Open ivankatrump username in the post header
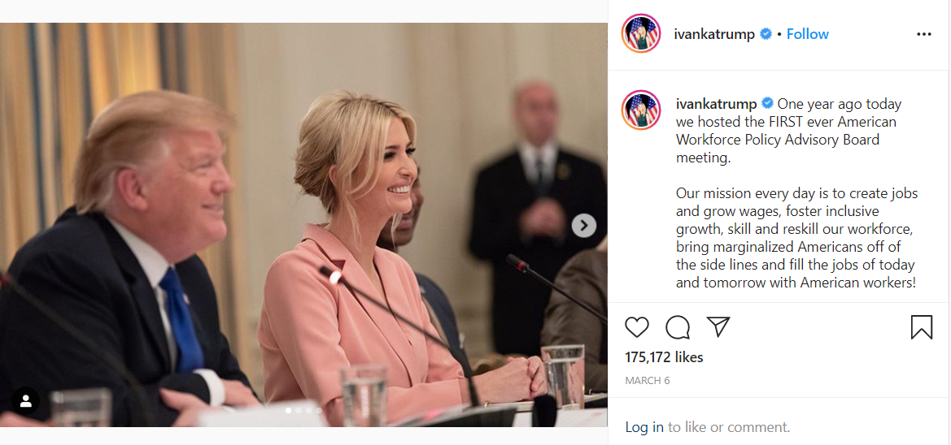Viewport: 951px width, 445px height. click(714, 34)
